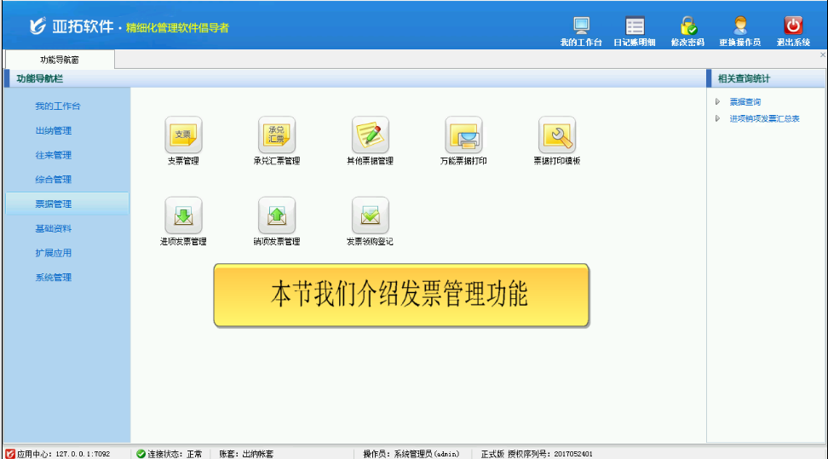Viewport: 828px width, 459px height.
Task: Open 销项发票管理 icon
Action: (x=277, y=215)
